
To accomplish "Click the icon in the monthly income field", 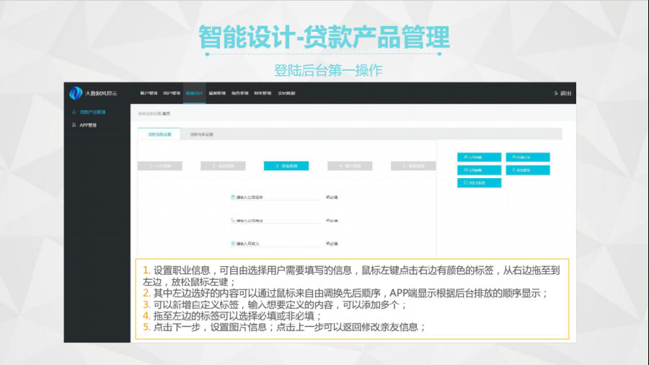I will coord(233,244).
